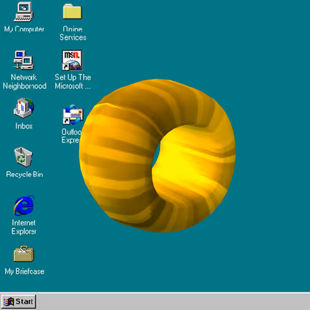Click the 'Online Services' text label
The image size is (310, 310).
(x=73, y=33)
